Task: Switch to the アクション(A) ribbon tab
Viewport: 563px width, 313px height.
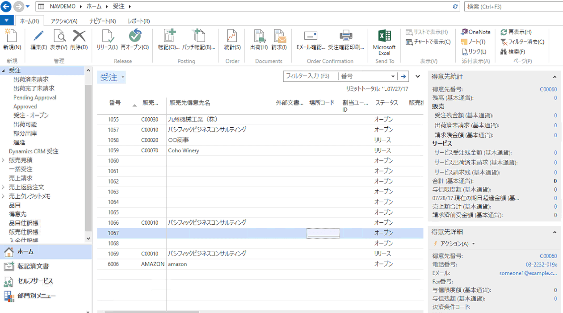Action: (64, 21)
